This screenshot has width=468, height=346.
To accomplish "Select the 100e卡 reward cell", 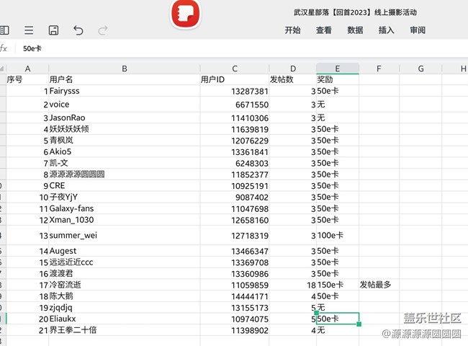I will [x=338, y=236].
